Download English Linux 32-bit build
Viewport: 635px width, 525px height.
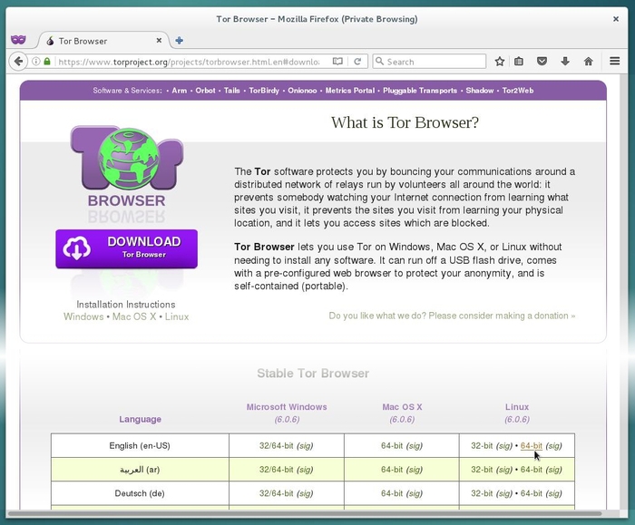click(x=482, y=446)
